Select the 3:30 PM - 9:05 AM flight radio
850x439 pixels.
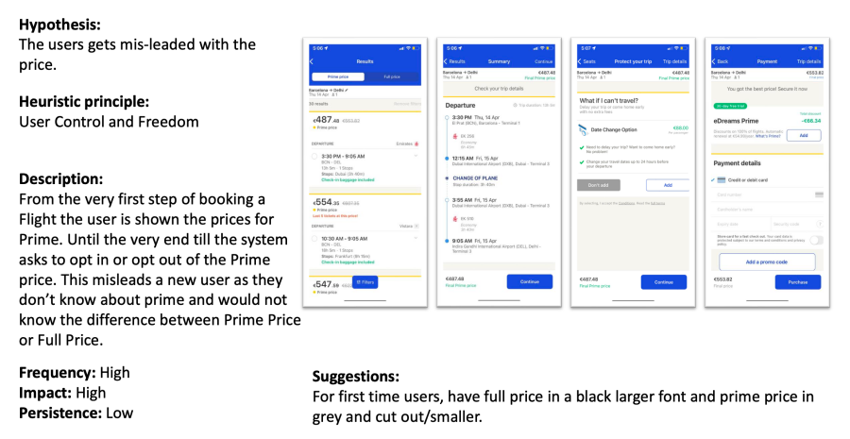[x=314, y=157]
